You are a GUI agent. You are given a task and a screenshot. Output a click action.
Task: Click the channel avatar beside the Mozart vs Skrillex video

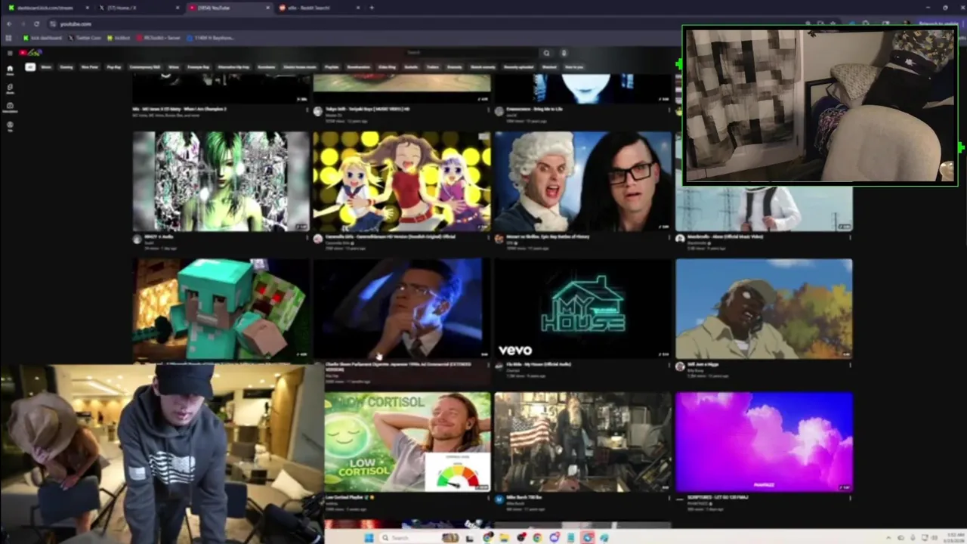click(499, 239)
